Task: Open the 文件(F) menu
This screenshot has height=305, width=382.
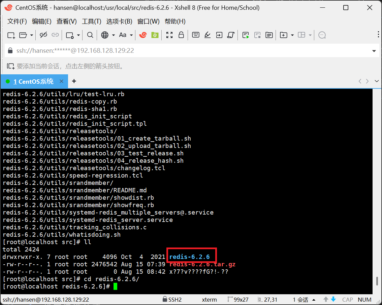Action: click(17, 22)
